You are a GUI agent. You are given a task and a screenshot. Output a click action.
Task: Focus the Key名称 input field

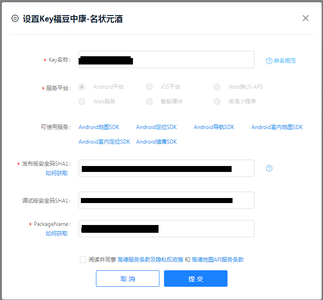tap(166, 59)
